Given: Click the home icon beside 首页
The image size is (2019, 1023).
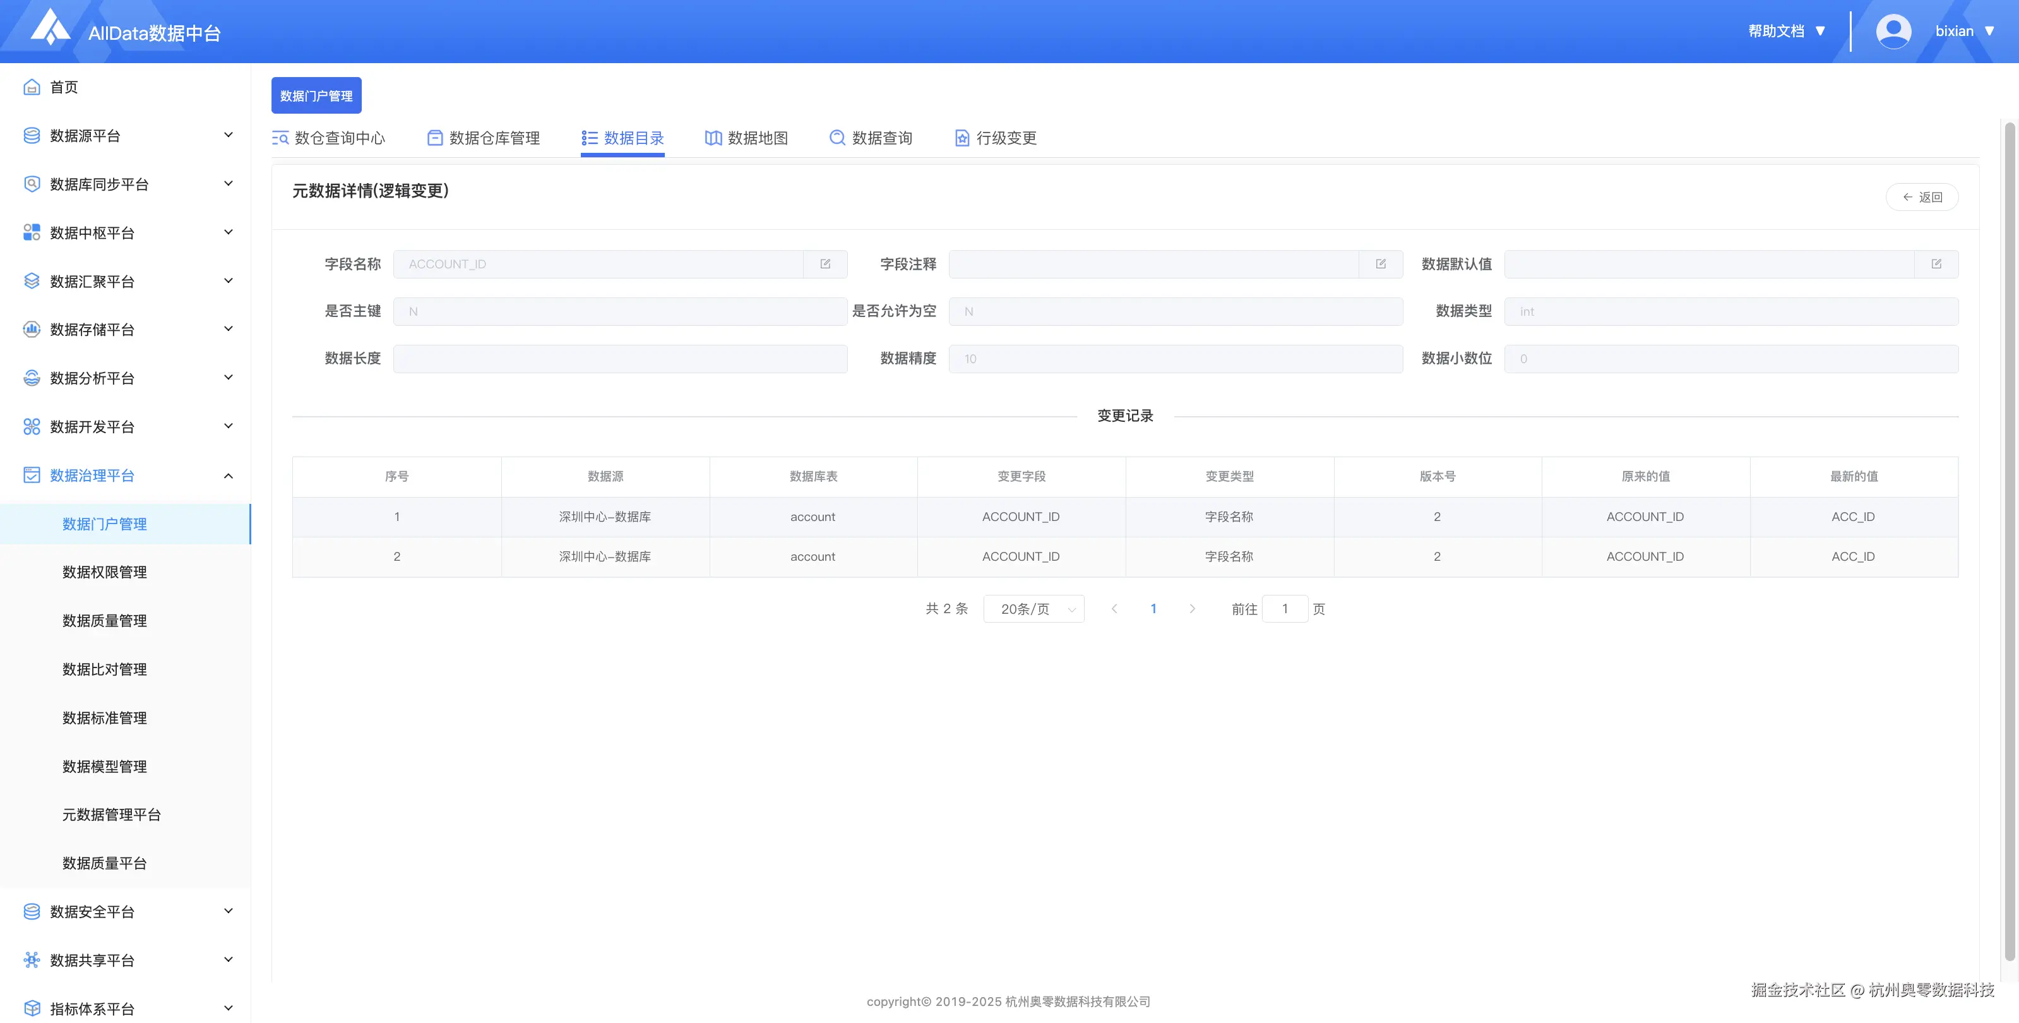Looking at the screenshot, I should click(x=32, y=87).
